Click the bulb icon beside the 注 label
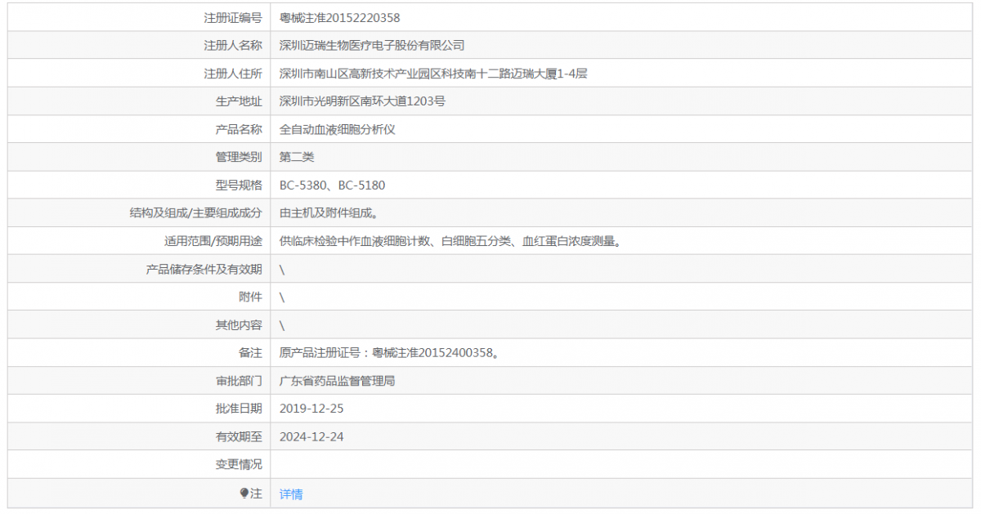This screenshot has height=514, width=981. coord(244,493)
